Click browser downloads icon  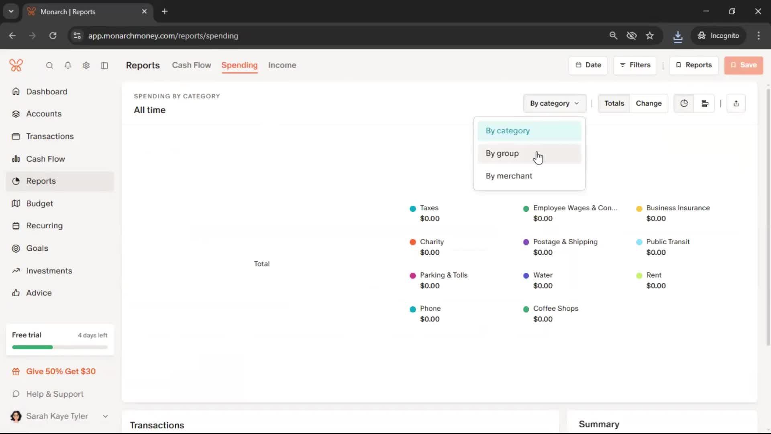coord(677,36)
